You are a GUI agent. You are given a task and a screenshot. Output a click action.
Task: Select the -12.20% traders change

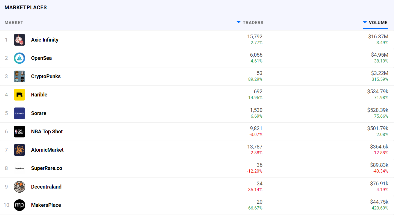[255, 171]
